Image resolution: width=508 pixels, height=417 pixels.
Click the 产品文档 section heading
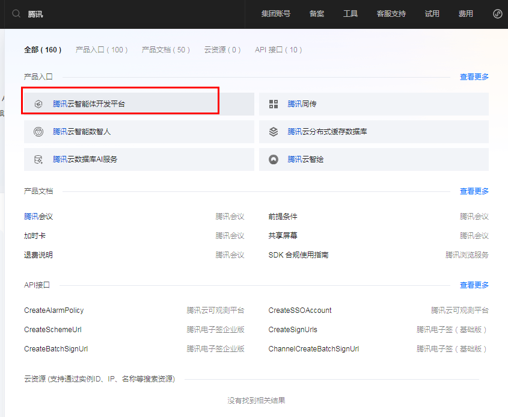click(x=38, y=191)
